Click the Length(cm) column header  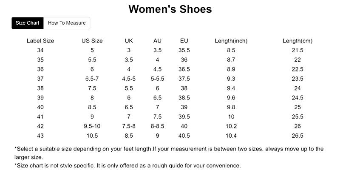coord(297,41)
